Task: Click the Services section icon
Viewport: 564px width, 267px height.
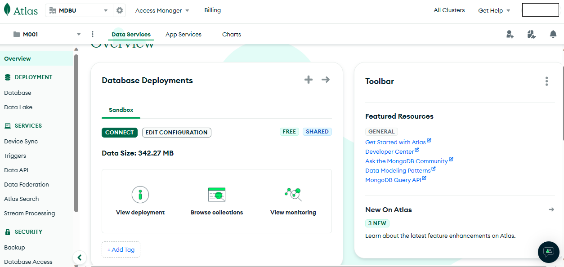Action: (x=8, y=126)
